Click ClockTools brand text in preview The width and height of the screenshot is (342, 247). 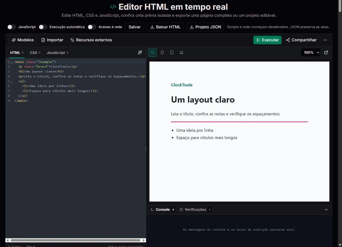pyautogui.click(x=182, y=85)
